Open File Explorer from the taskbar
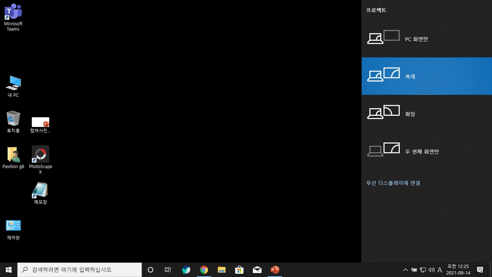The width and height of the screenshot is (492, 277). [x=221, y=270]
